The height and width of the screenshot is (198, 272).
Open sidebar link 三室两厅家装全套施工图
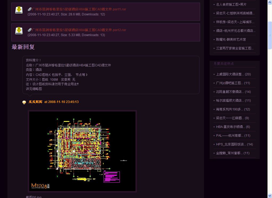[235, 48]
